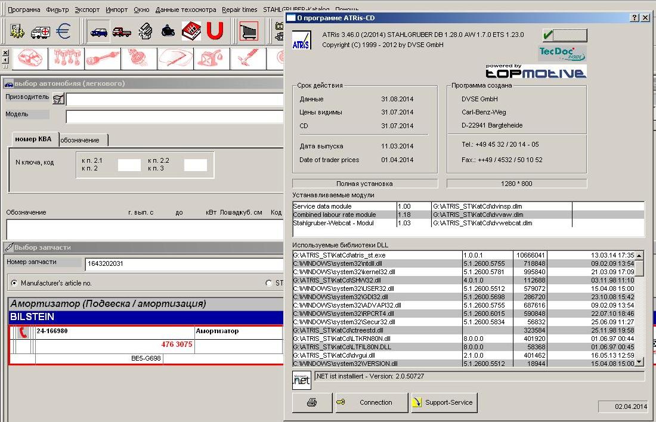Click the Полная установка field
The width and height of the screenshot is (656, 422).
365,184
